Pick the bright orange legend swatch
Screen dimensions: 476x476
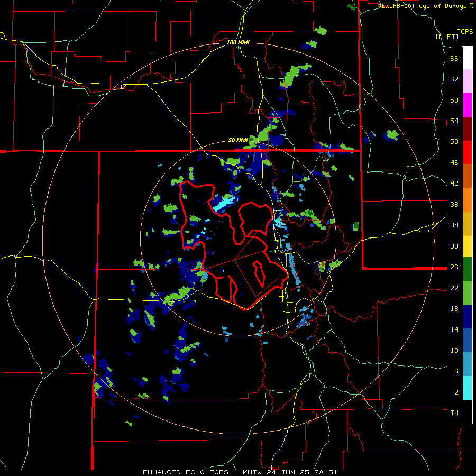(467, 200)
